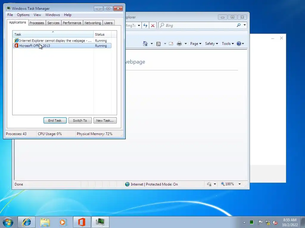Click the Internet Explorer home icon

coord(145,44)
